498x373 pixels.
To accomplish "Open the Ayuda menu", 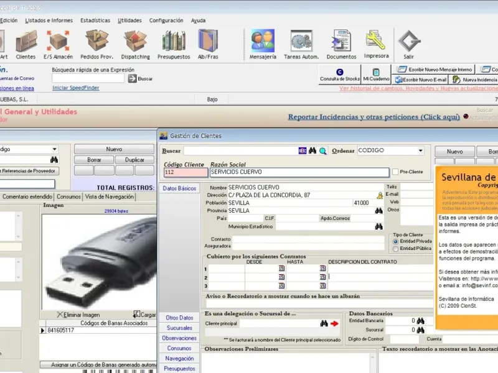I will click(198, 21).
